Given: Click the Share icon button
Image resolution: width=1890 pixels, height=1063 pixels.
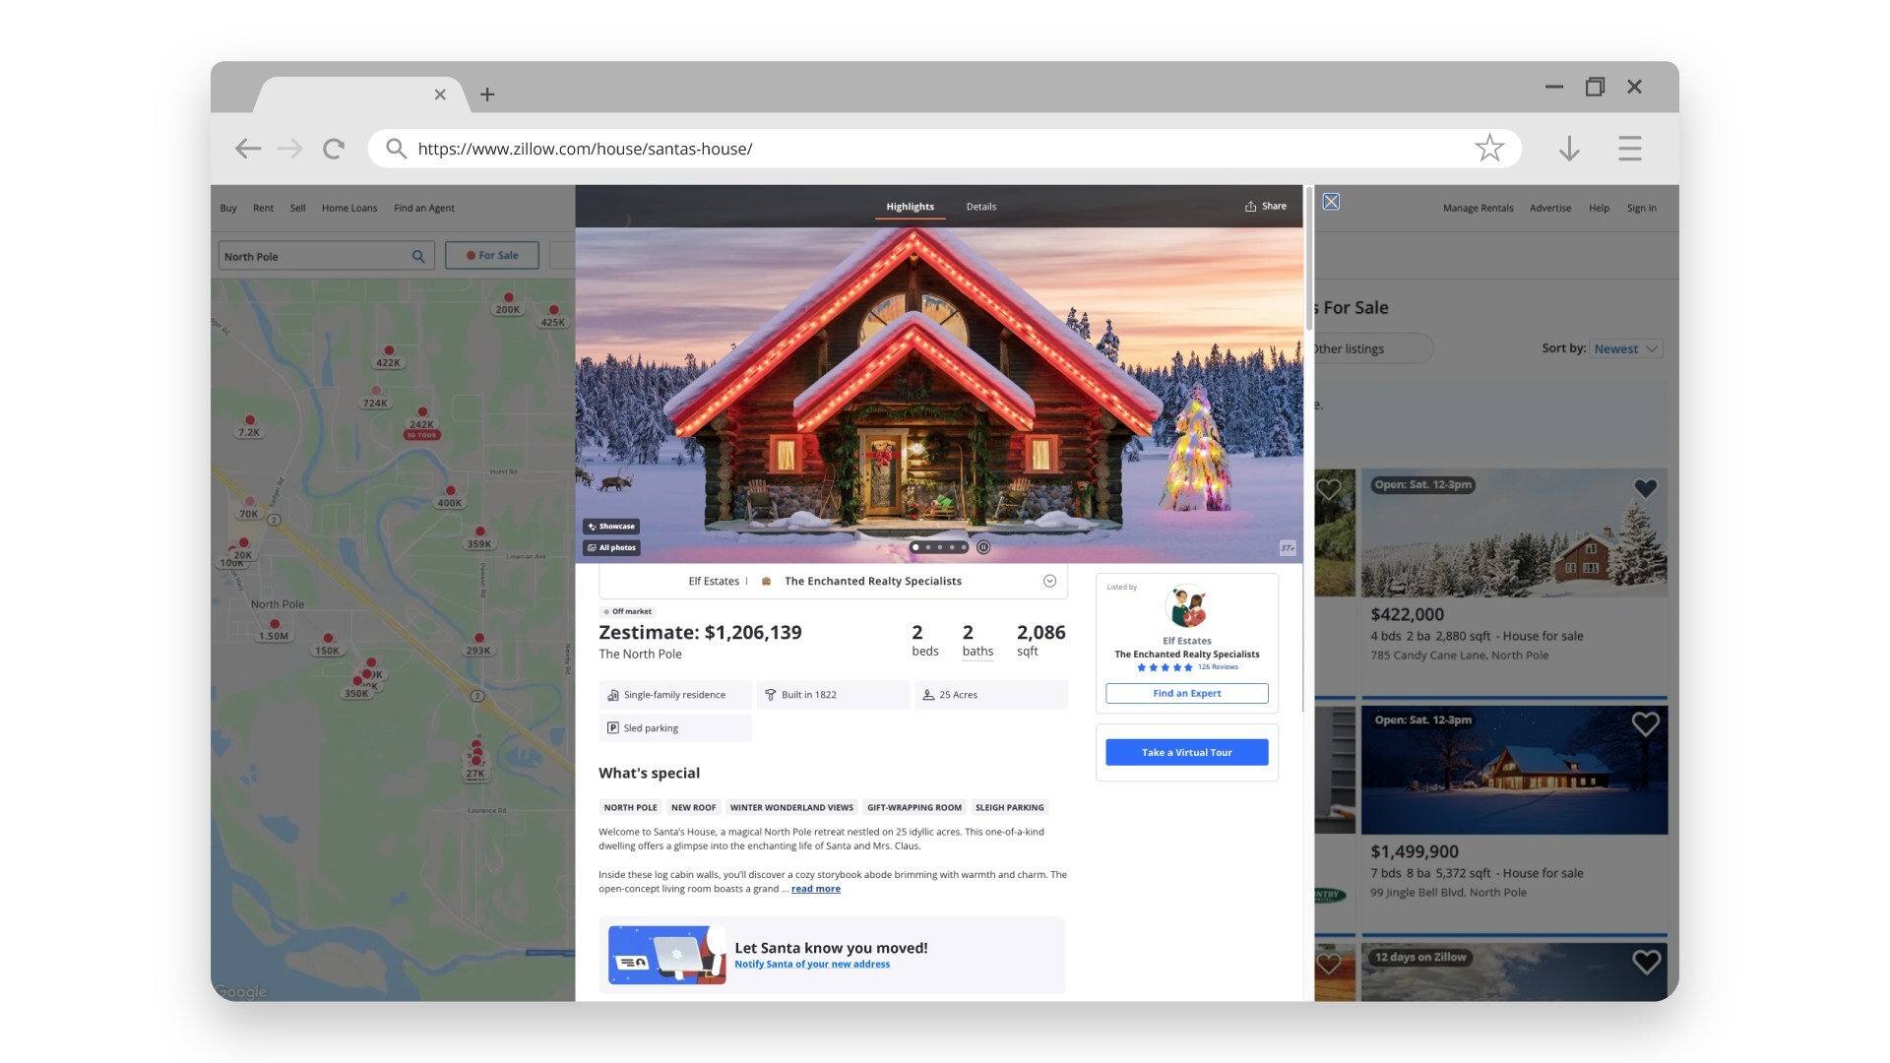Looking at the screenshot, I should (1265, 207).
